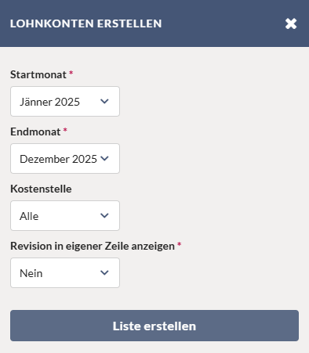
Task: Click the chevron arrow in Endmonat field
Action: [x=104, y=158]
